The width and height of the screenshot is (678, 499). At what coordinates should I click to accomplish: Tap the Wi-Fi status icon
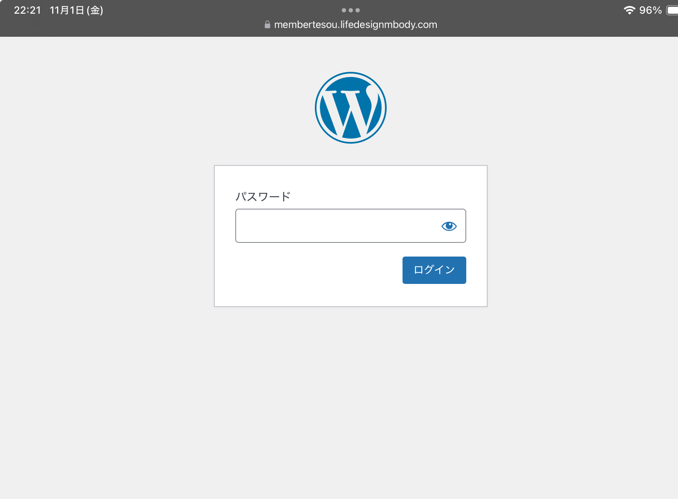click(x=629, y=10)
